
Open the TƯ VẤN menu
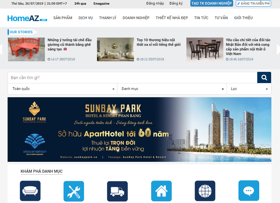[221, 18]
